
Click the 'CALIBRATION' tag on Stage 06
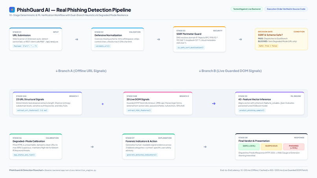(52, 138)
